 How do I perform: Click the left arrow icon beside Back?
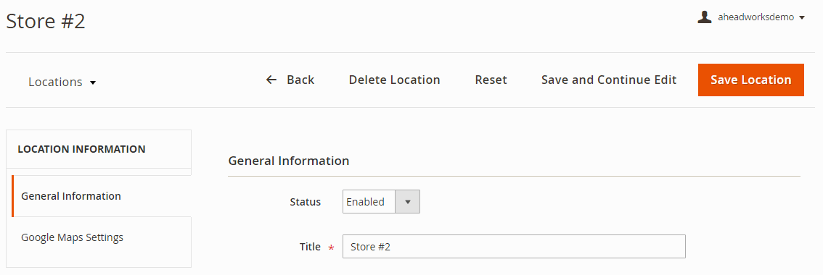(x=271, y=80)
